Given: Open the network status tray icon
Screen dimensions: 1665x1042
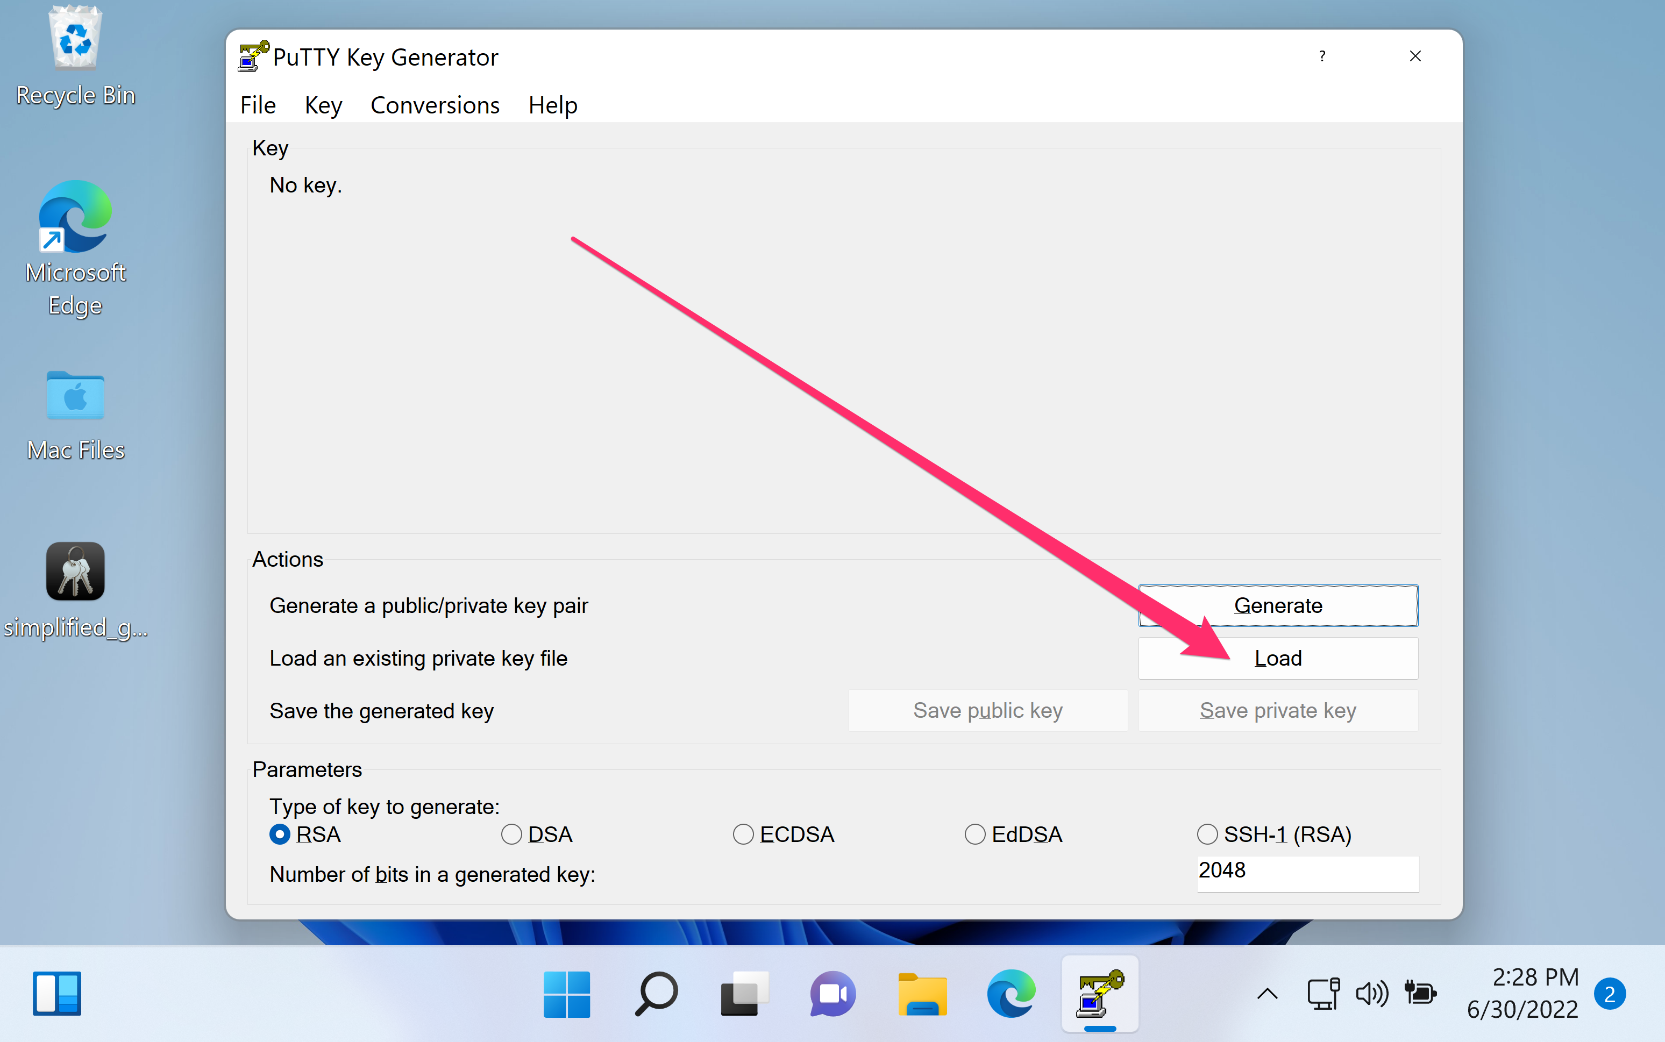Looking at the screenshot, I should [x=1323, y=994].
